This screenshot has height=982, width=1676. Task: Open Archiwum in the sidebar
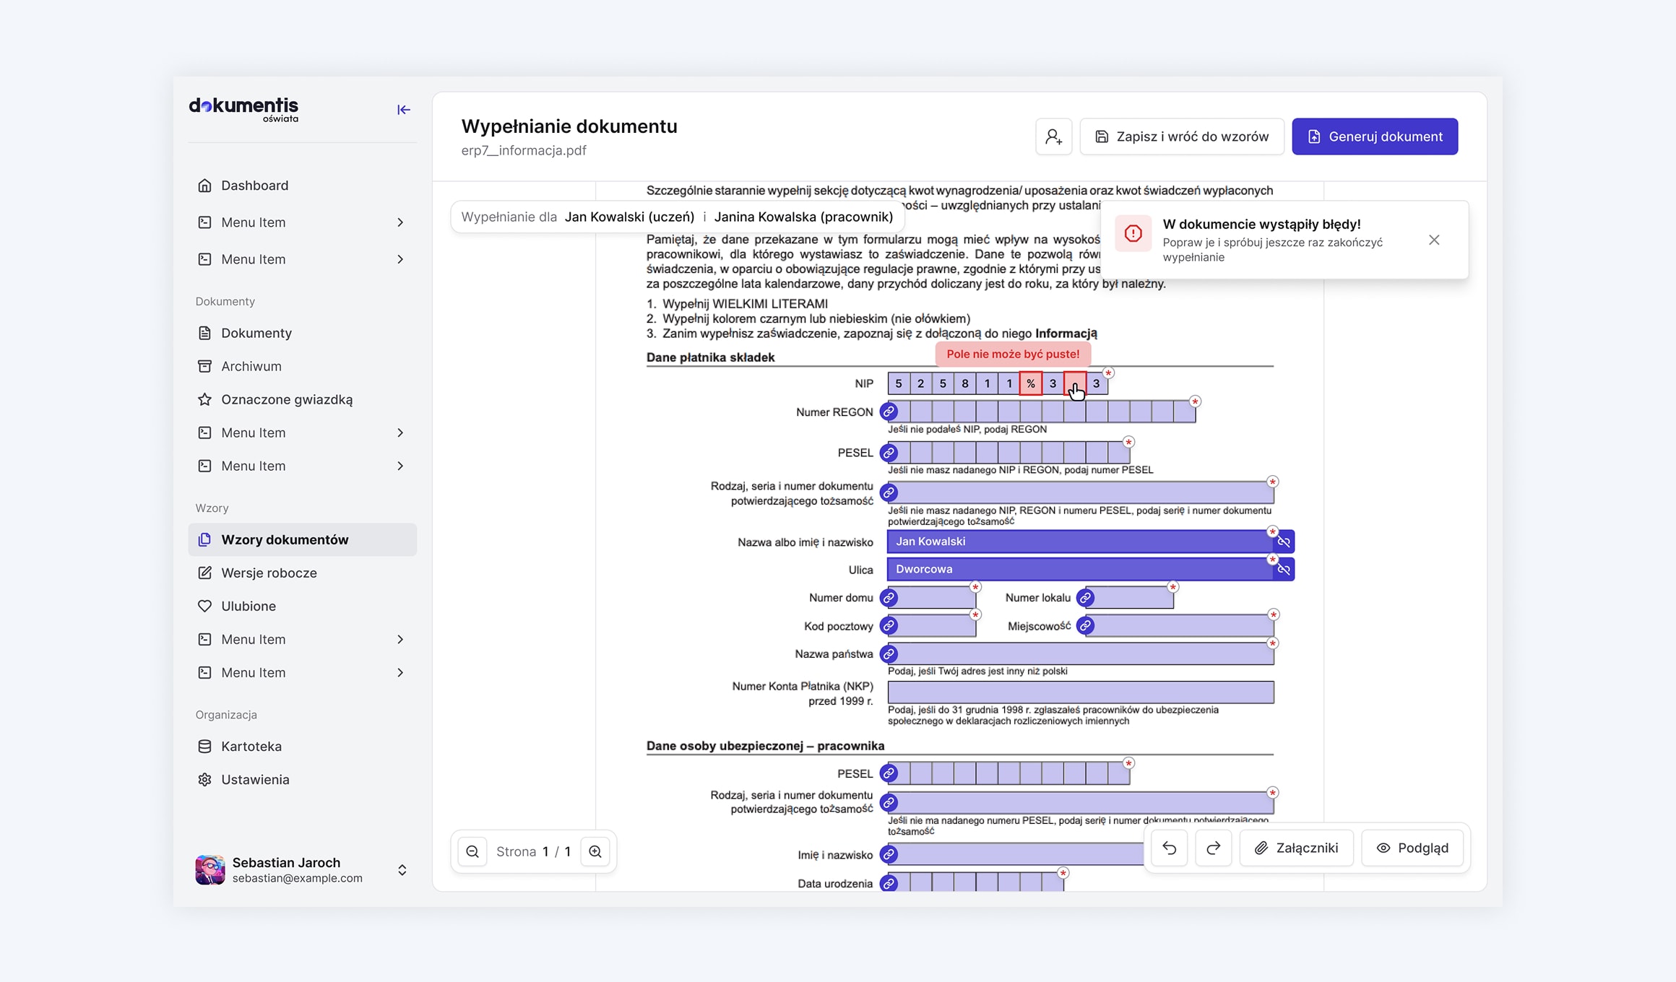tap(302, 366)
